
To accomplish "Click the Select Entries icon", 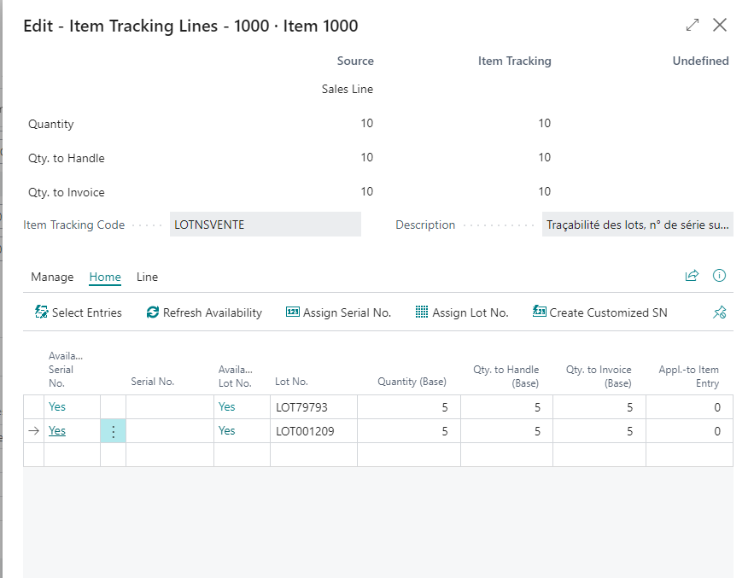I will [x=42, y=312].
